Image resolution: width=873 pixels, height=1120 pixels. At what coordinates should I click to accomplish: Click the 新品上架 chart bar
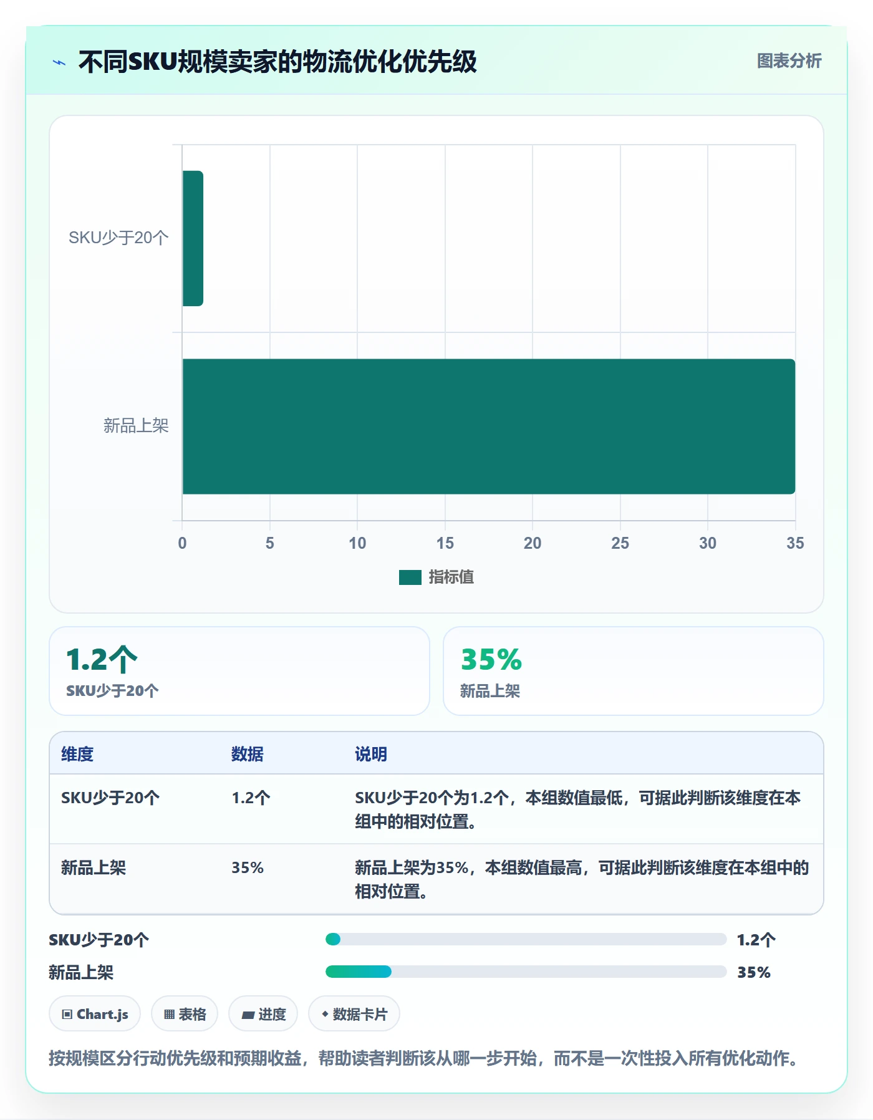click(x=489, y=427)
